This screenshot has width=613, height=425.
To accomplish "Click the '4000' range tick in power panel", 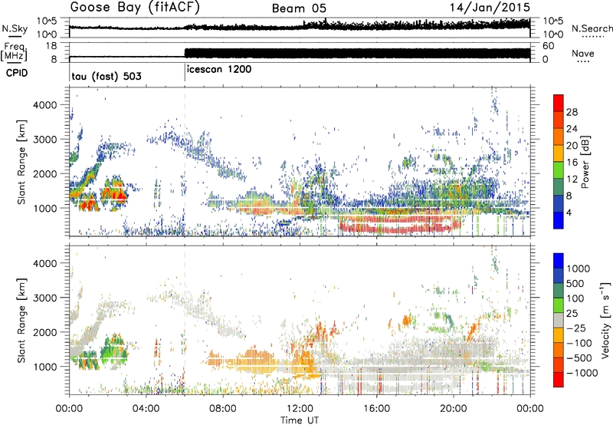I will [x=44, y=105].
